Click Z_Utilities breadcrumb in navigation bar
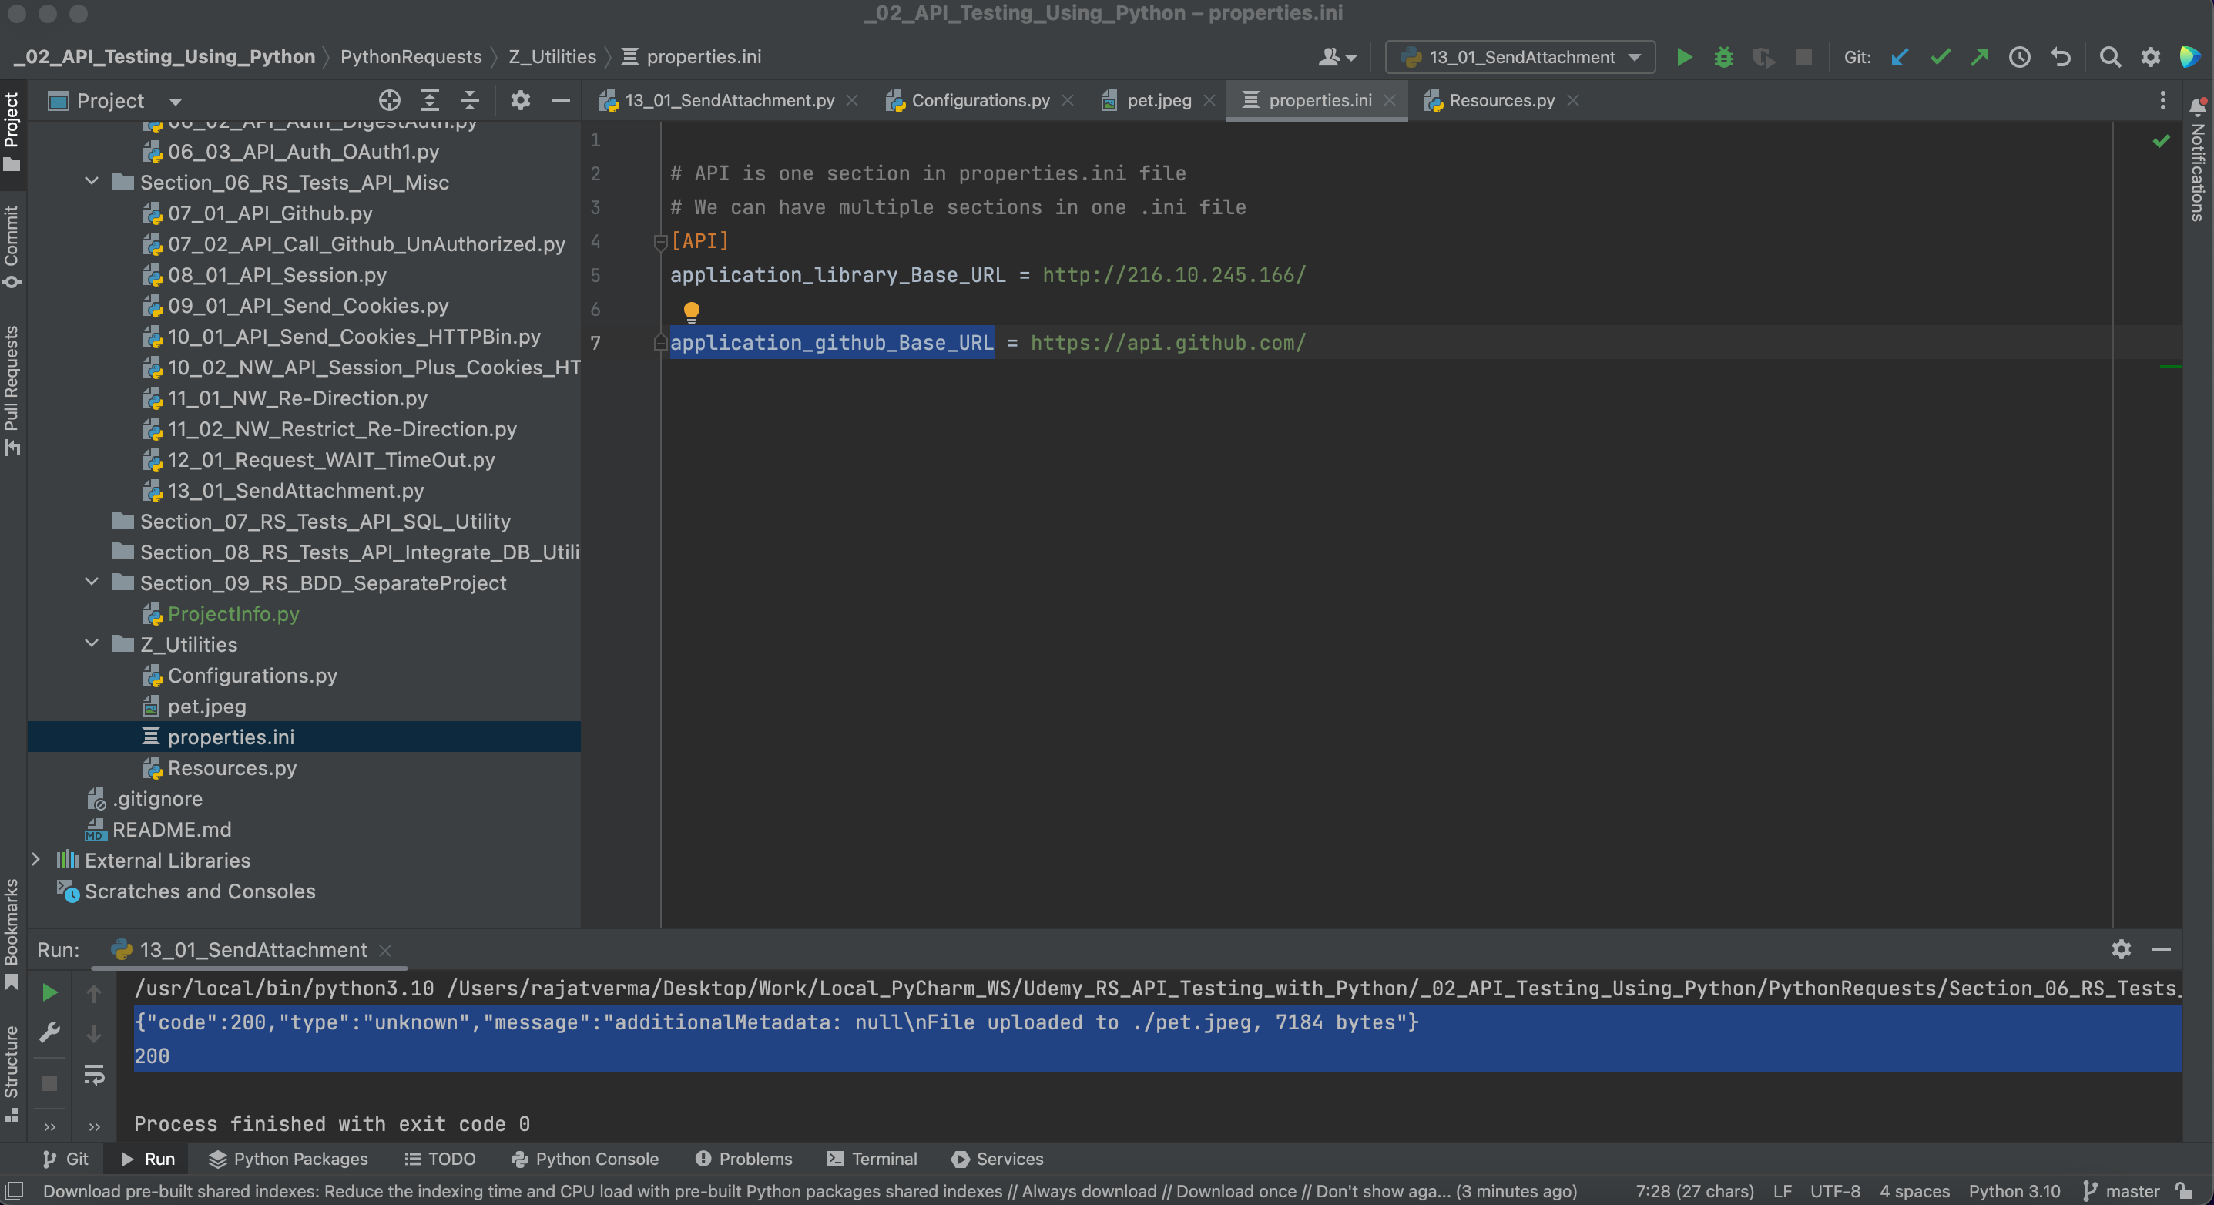 (552, 57)
